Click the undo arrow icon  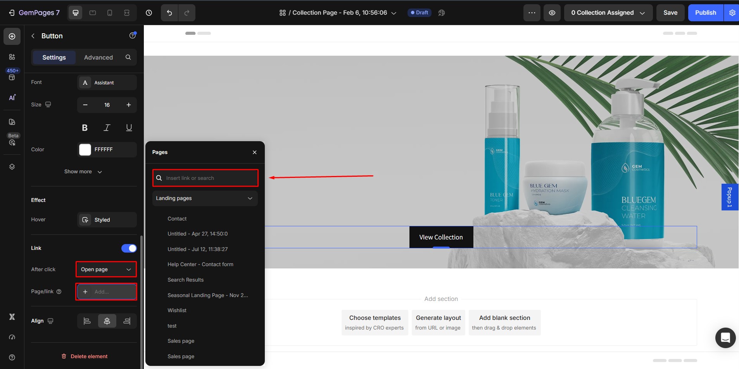click(169, 13)
